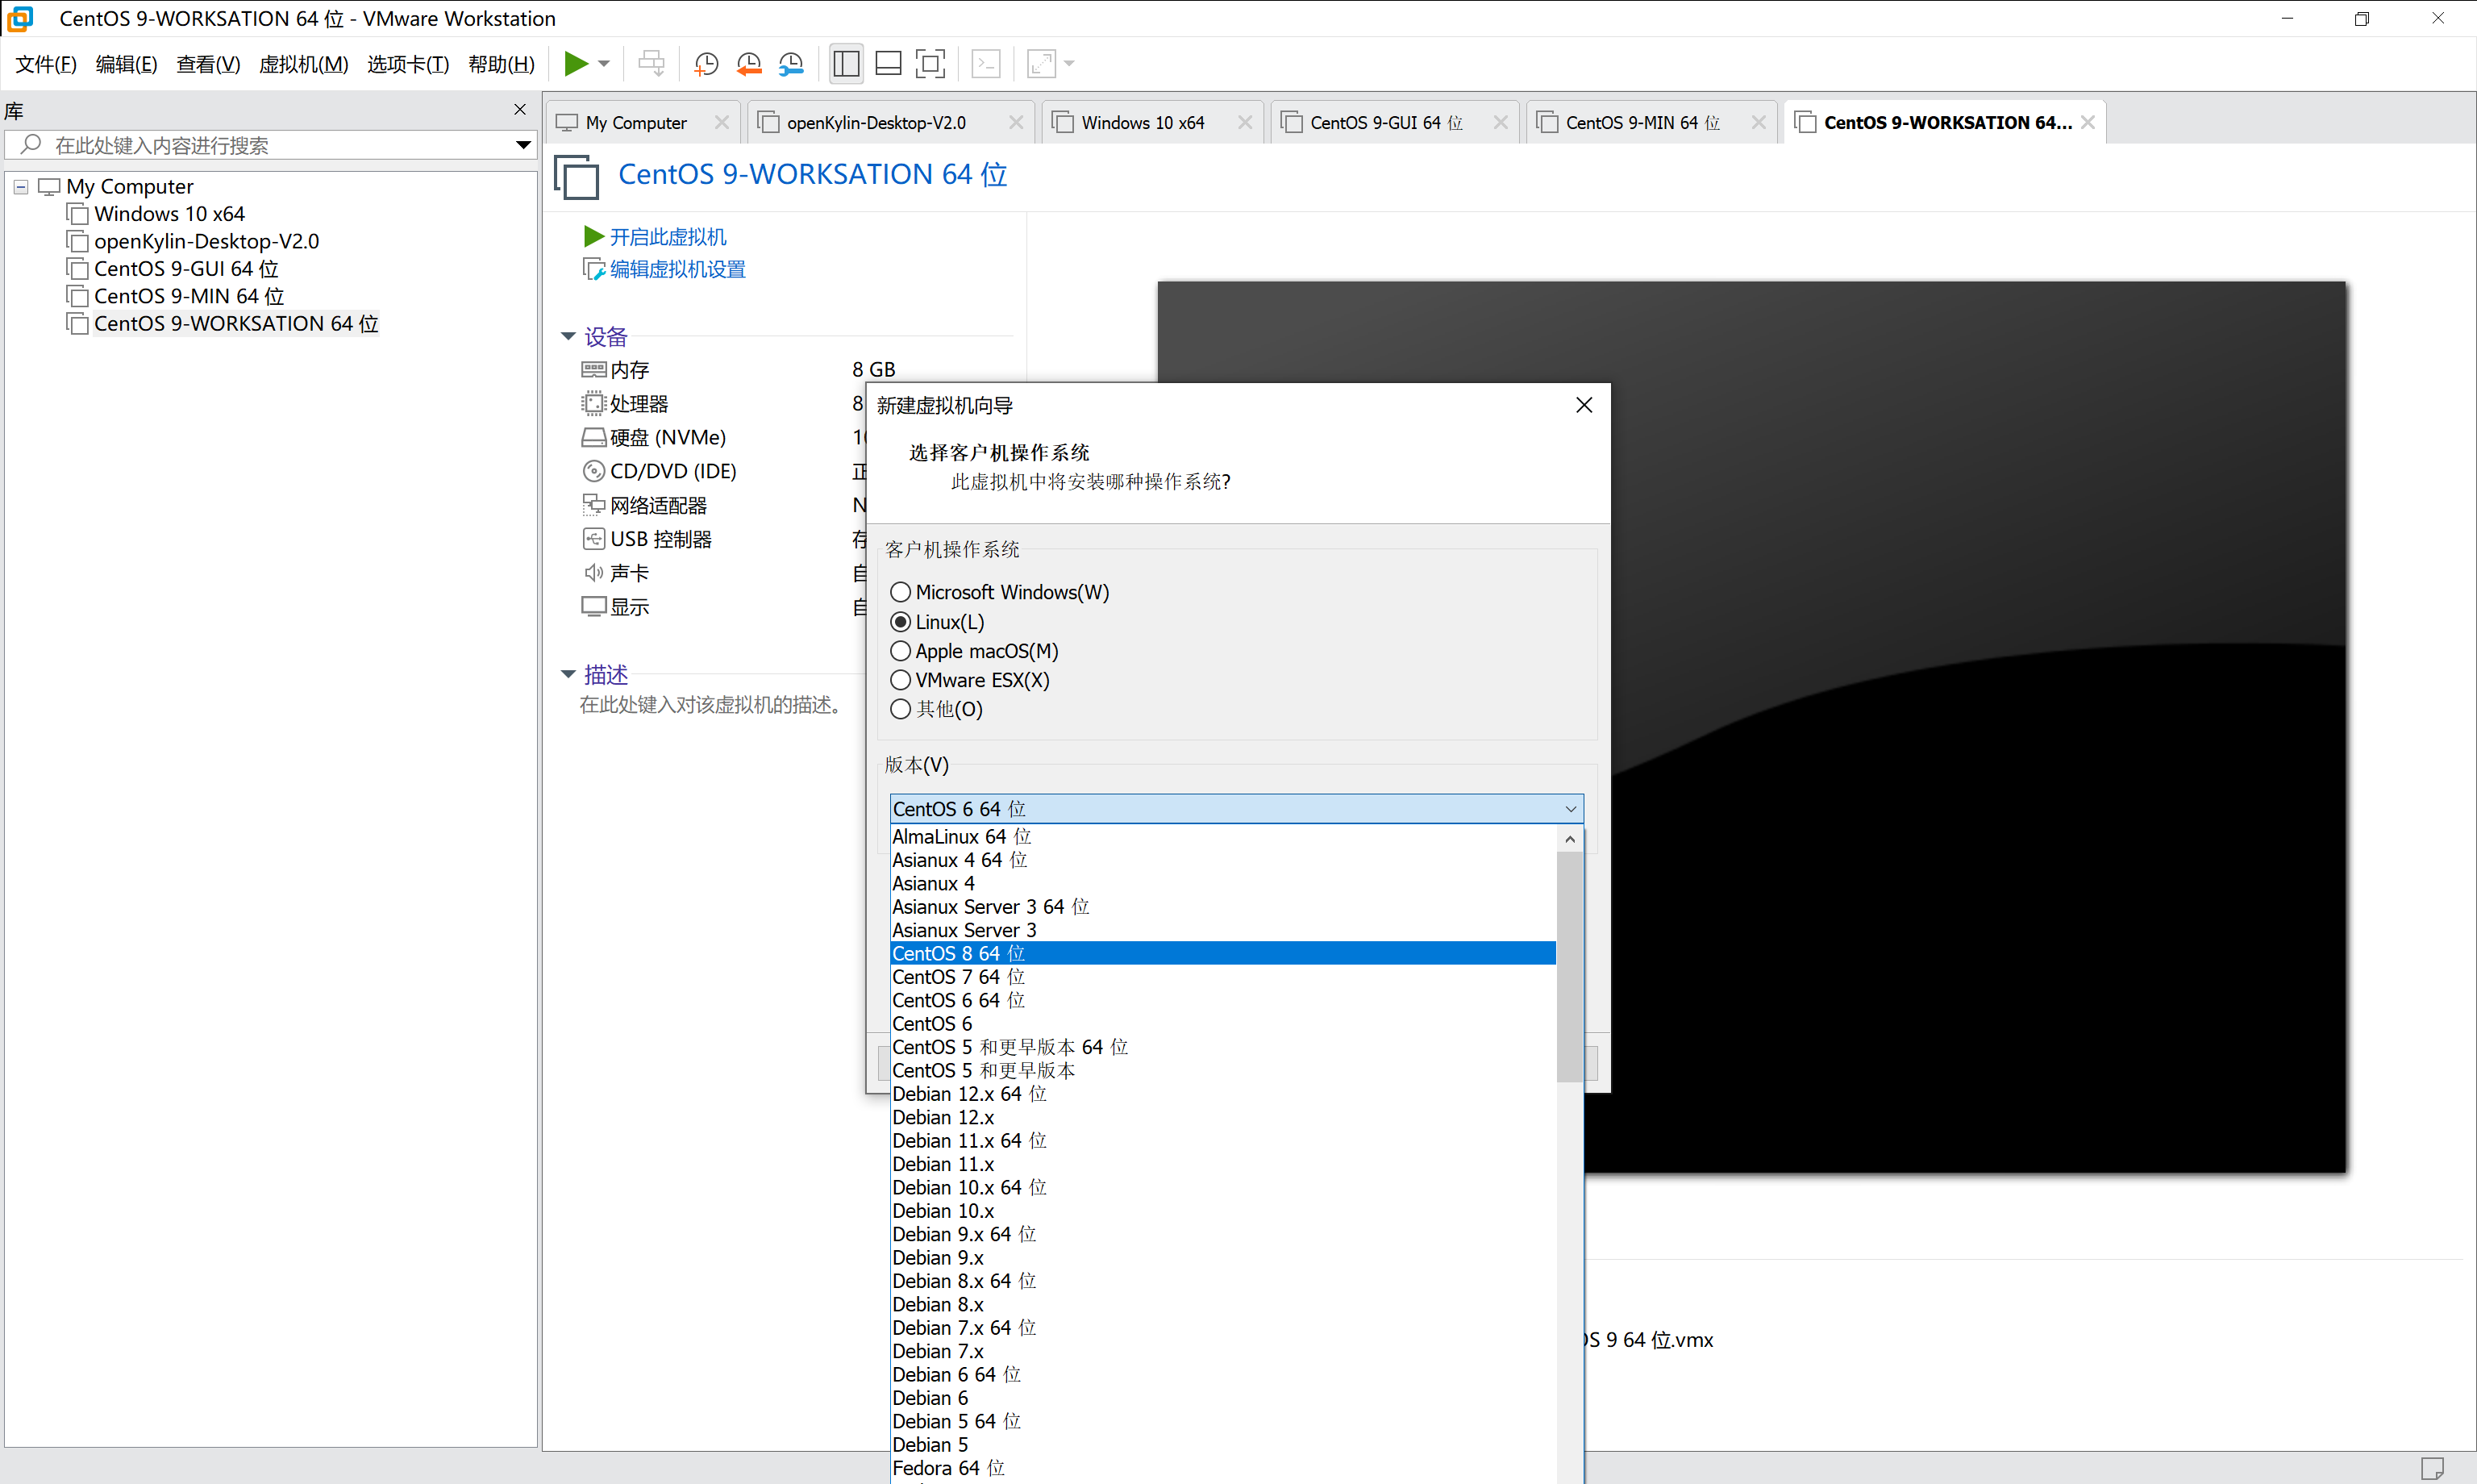The width and height of the screenshot is (2477, 1484).
Task: Open the 编辑(E) menu
Action: 126,64
